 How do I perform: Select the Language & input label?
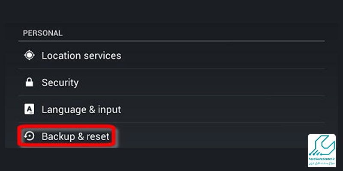tap(81, 109)
